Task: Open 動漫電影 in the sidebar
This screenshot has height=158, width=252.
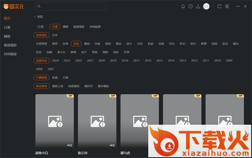Action: pyautogui.click(x=10, y=45)
